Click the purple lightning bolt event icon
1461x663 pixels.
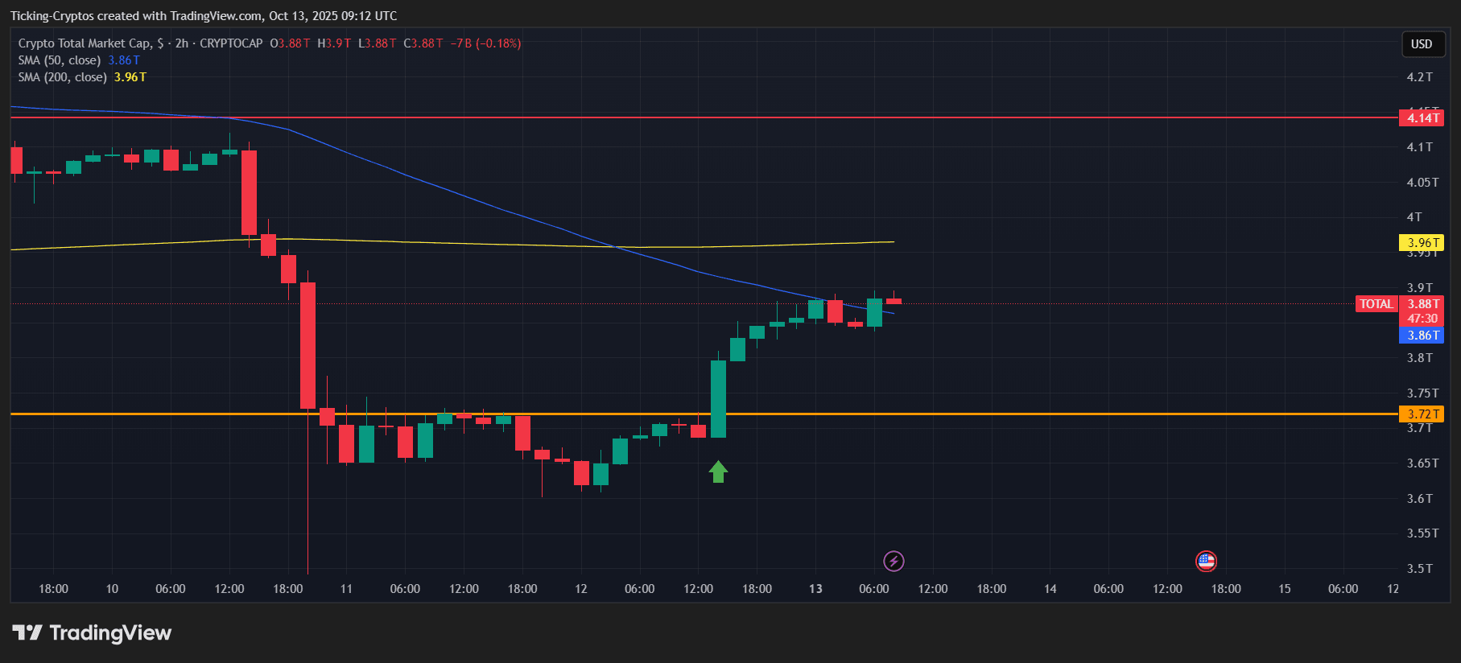[x=894, y=561]
